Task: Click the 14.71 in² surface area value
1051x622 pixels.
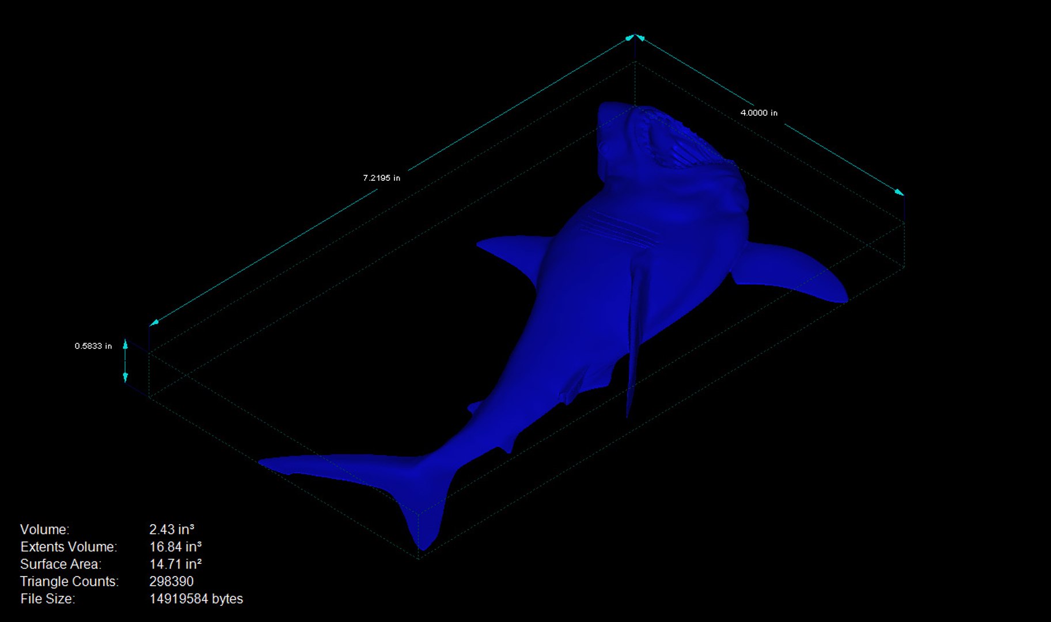Action: click(x=176, y=564)
